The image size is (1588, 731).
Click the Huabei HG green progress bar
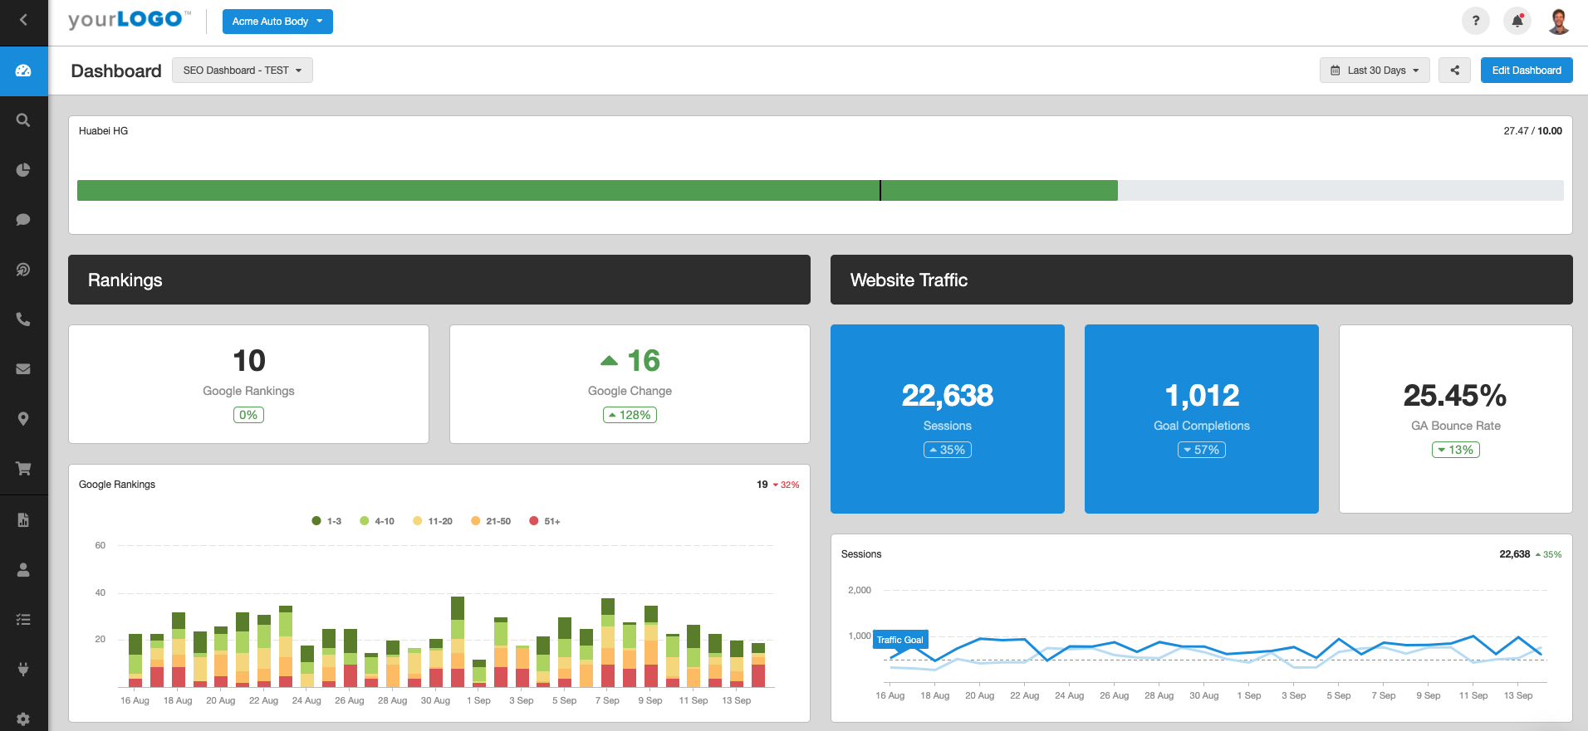[597, 190]
